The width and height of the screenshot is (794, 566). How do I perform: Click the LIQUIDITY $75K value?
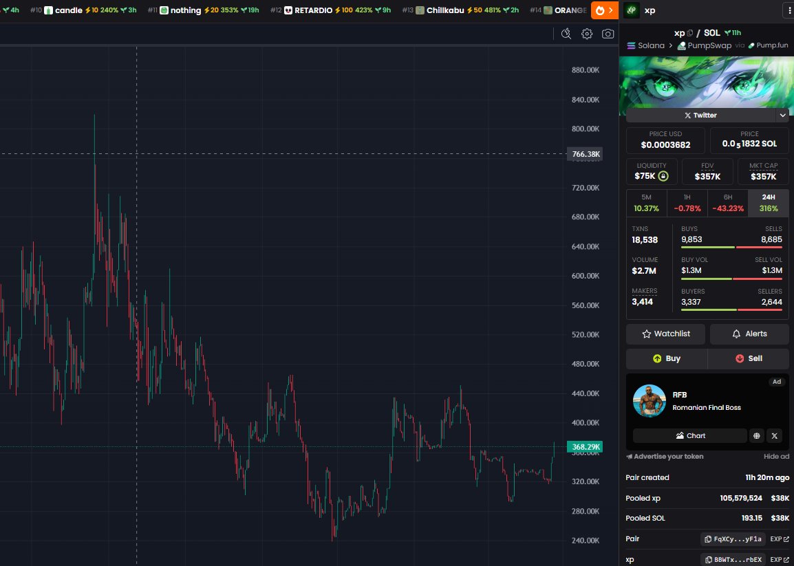(645, 176)
